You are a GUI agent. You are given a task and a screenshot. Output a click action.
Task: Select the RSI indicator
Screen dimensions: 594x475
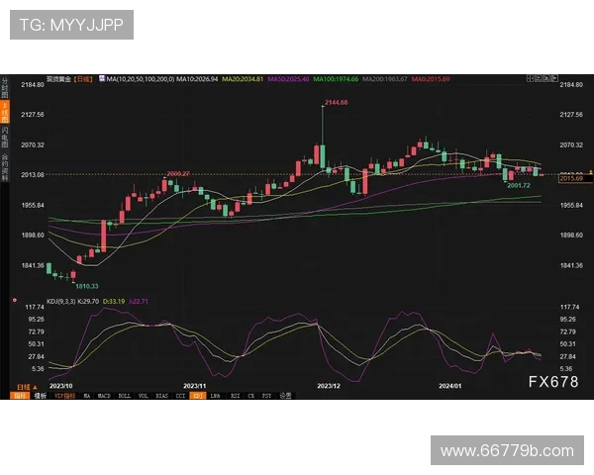coord(234,394)
